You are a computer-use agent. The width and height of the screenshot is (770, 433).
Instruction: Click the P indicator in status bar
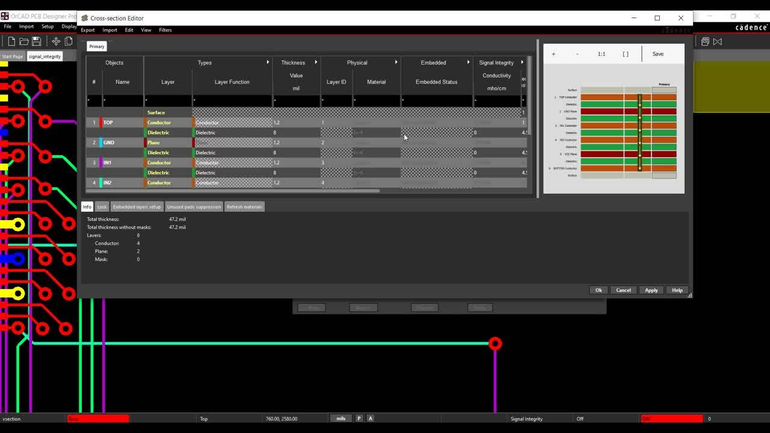coord(359,419)
